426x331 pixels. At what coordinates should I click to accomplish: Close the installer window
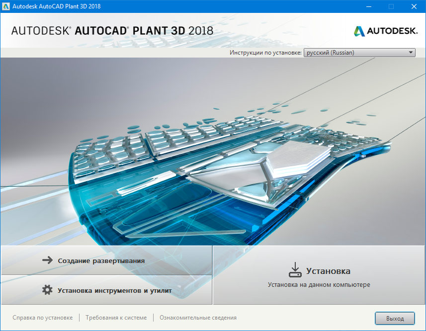pyautogui.click(x=414, y=6)
